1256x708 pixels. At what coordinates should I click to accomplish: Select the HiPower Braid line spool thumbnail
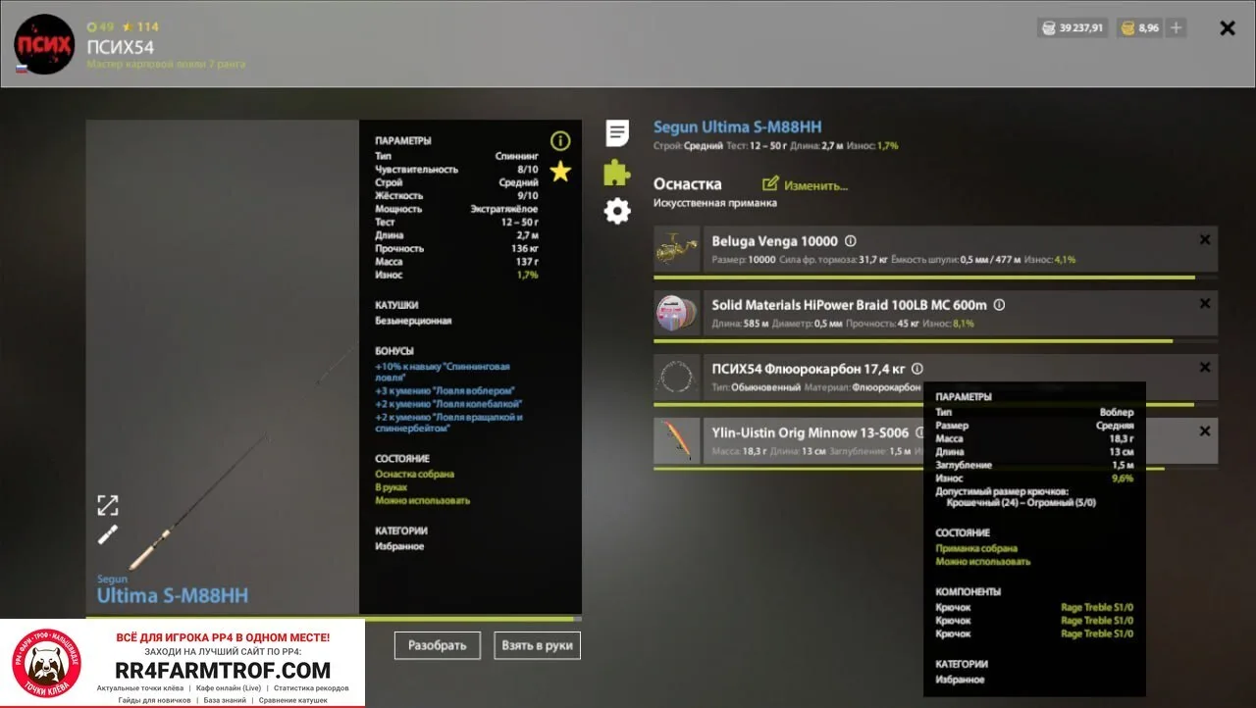(x=677, y=313)
